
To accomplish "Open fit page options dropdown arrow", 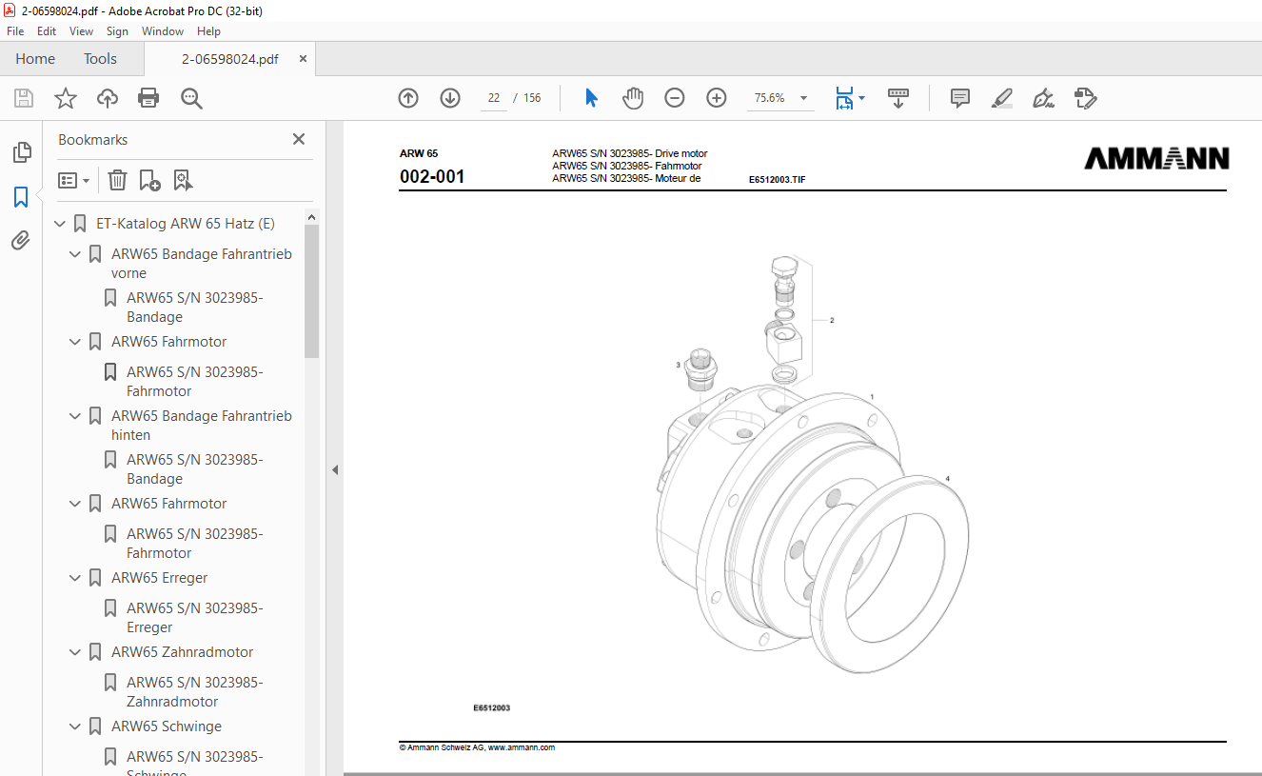I will click(861, 98).
